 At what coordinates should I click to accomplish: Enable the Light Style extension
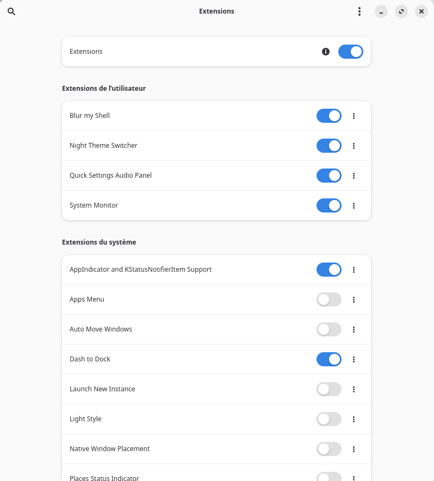click(x=328, y=419)
